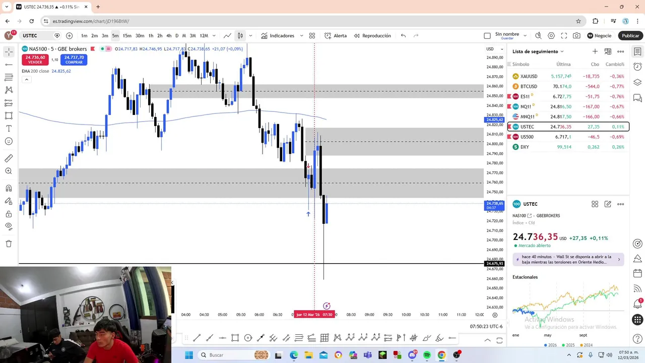645x363 pixels.
Task: Select rectangle tool in bottom drawing bar
Action: coord(235,338)
